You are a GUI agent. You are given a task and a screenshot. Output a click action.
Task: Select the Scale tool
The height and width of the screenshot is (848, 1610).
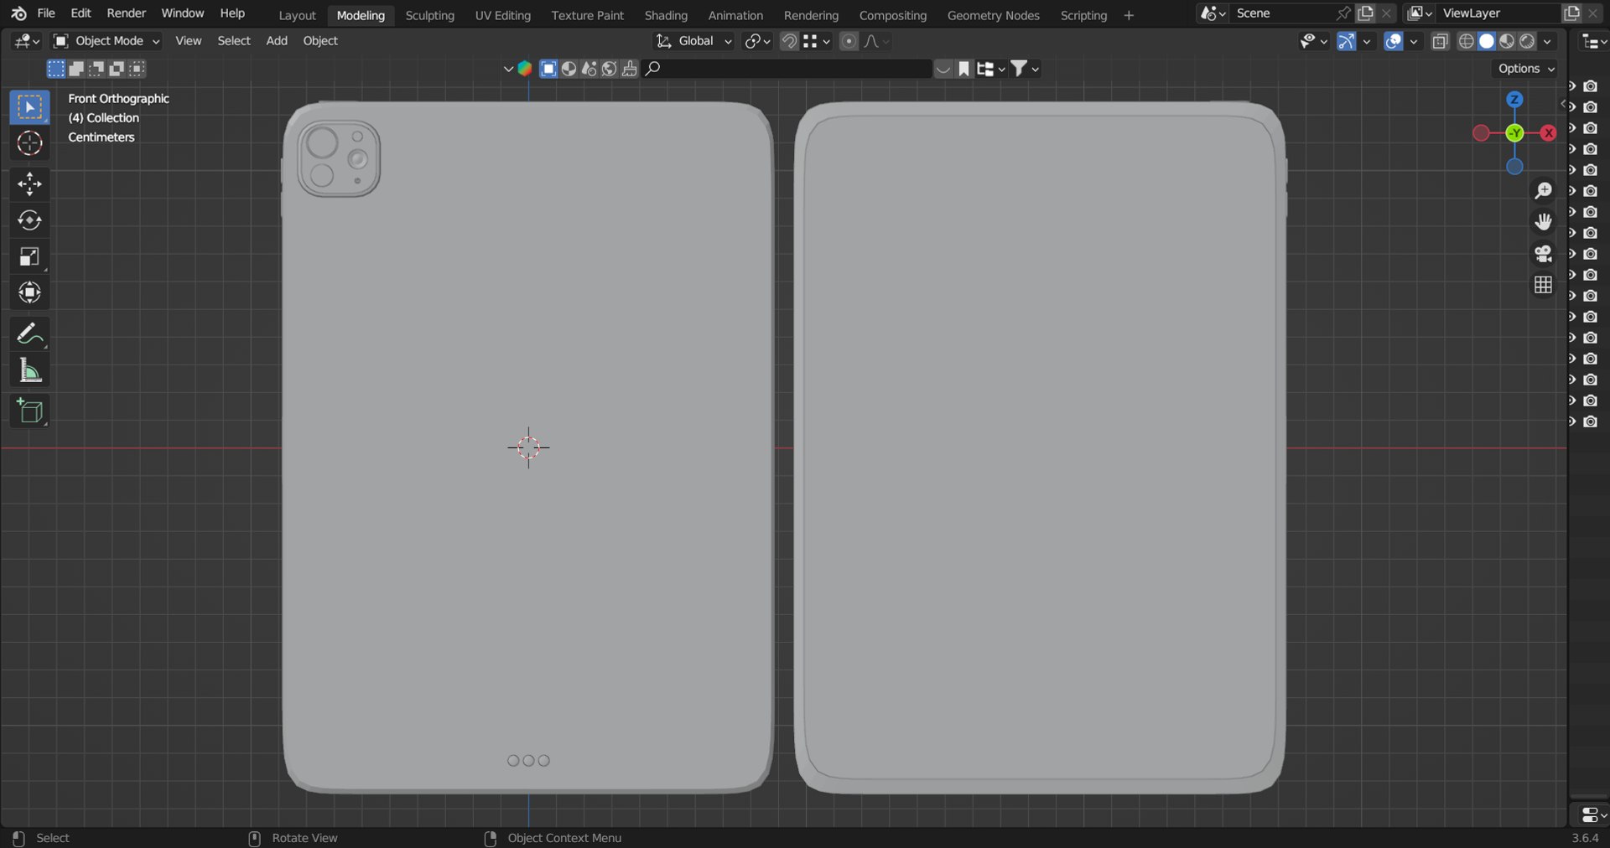coord(29,256)
